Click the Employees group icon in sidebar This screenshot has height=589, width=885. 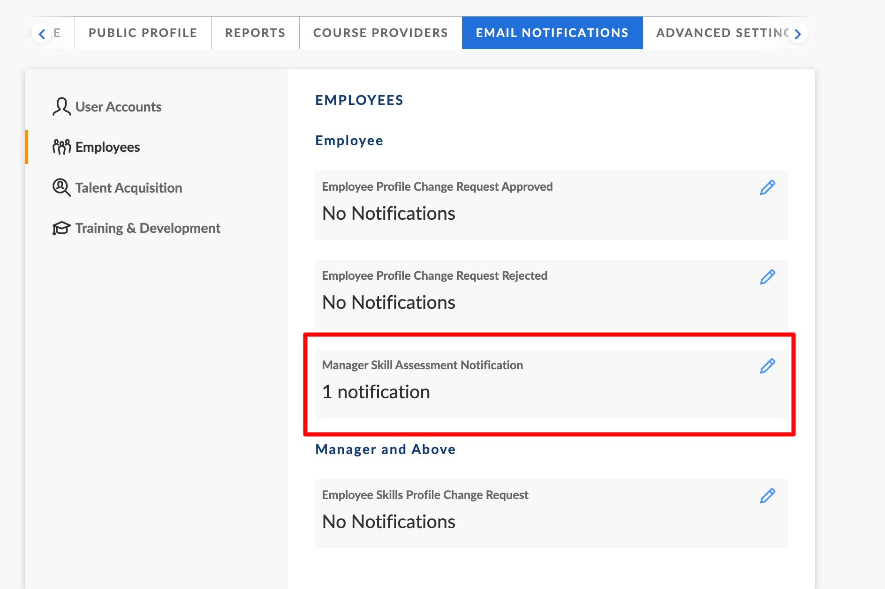pos(61,147)
